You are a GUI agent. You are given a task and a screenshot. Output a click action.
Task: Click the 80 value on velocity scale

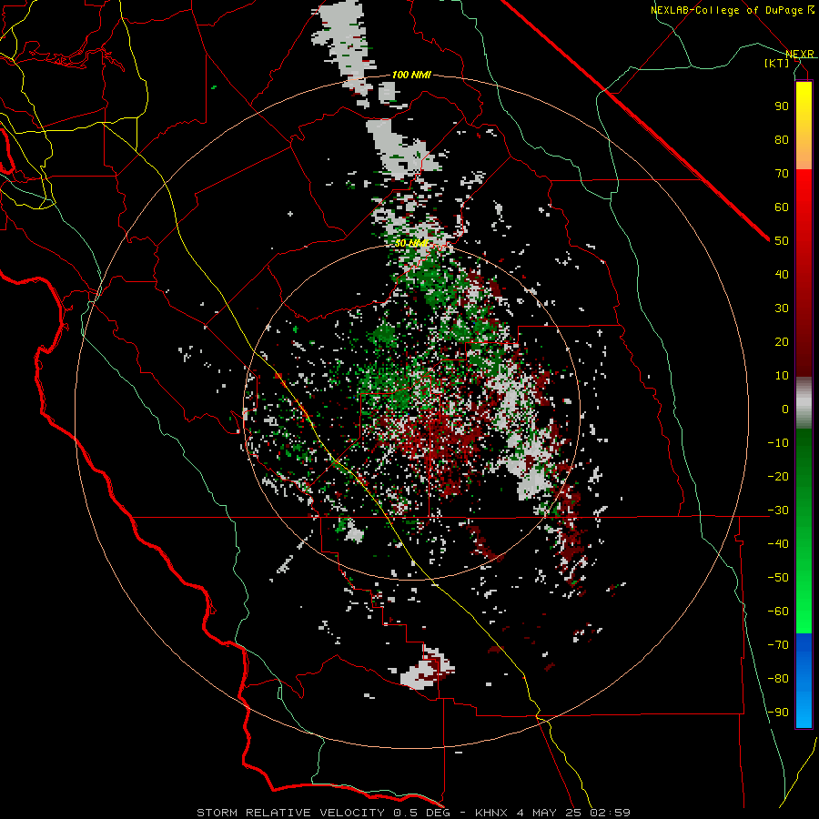[782, 139]
